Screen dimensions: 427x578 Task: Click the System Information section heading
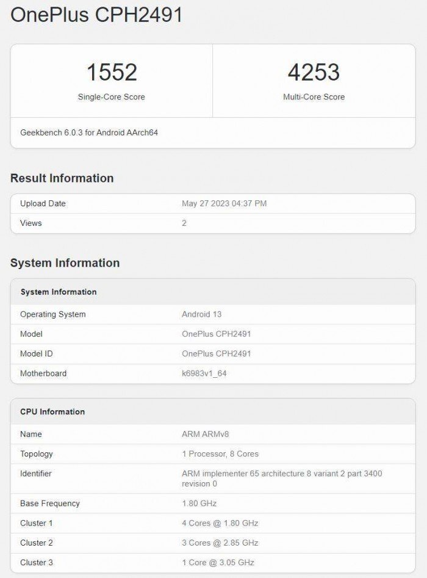coord(65,263)
